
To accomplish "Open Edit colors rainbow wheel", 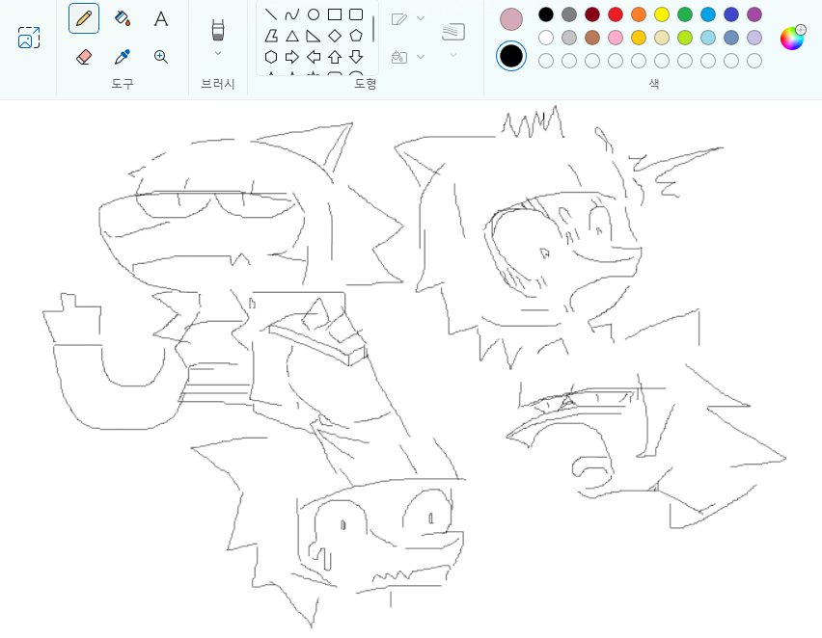I will (791, 38).
